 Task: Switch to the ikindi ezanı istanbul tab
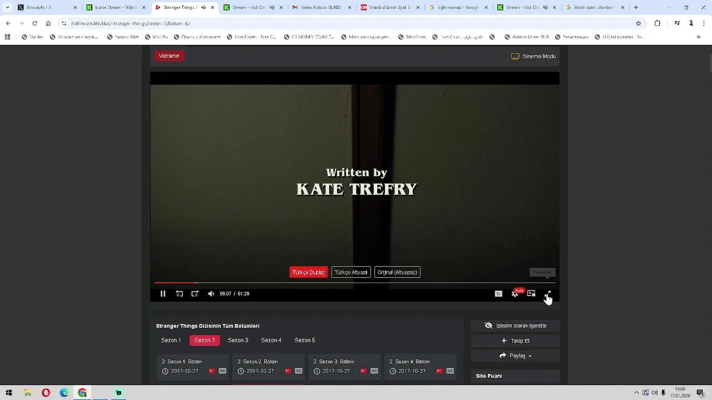coord(595,7)
